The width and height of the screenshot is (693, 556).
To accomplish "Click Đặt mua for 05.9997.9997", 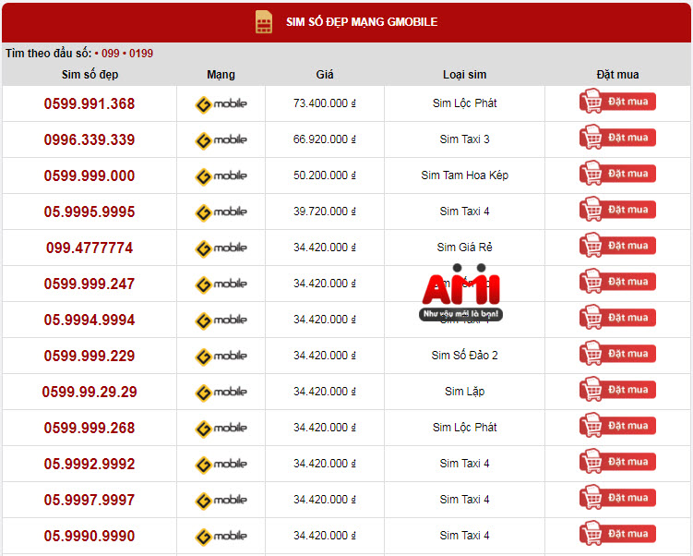I will [617, 497].
